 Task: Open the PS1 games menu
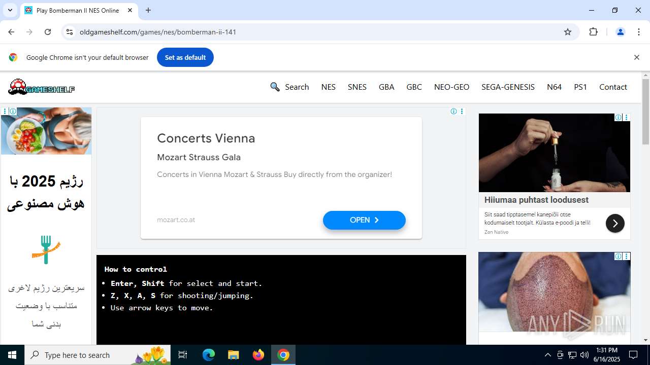pyautogui.click(x=580, y=87)
